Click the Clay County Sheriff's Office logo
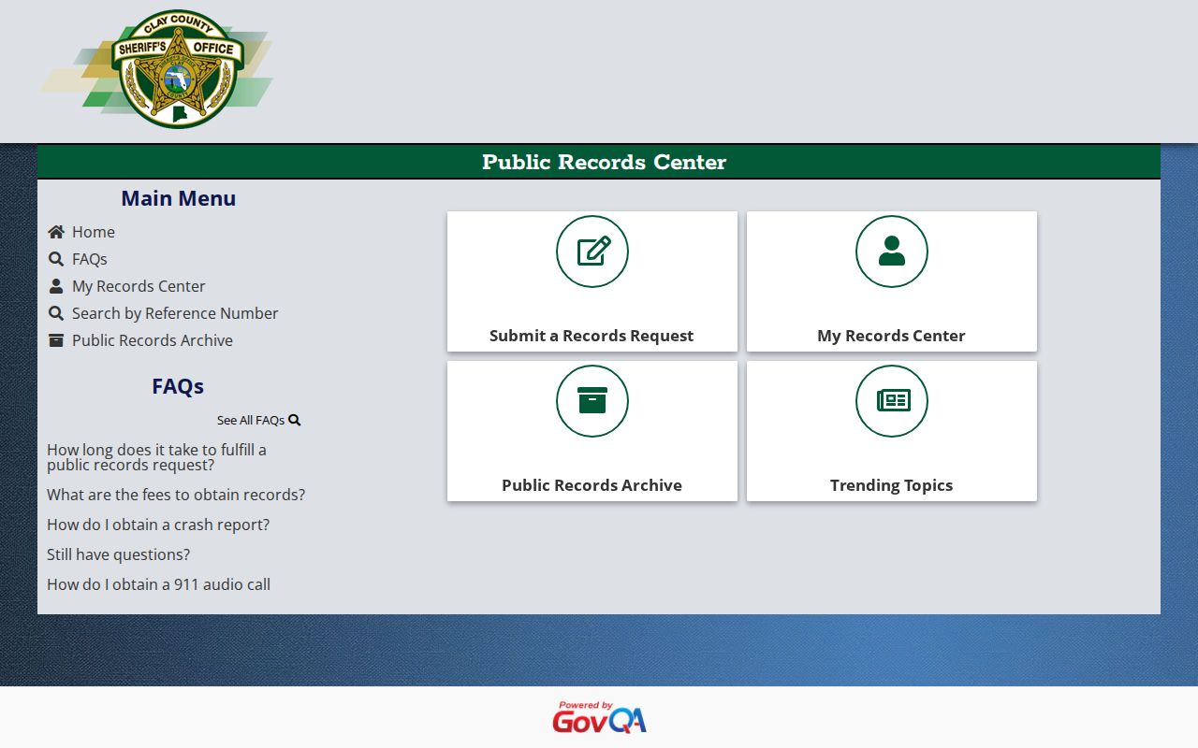The width and height of the screenshot is (1198, 748). pyautogui.click(x=157, y=69)
